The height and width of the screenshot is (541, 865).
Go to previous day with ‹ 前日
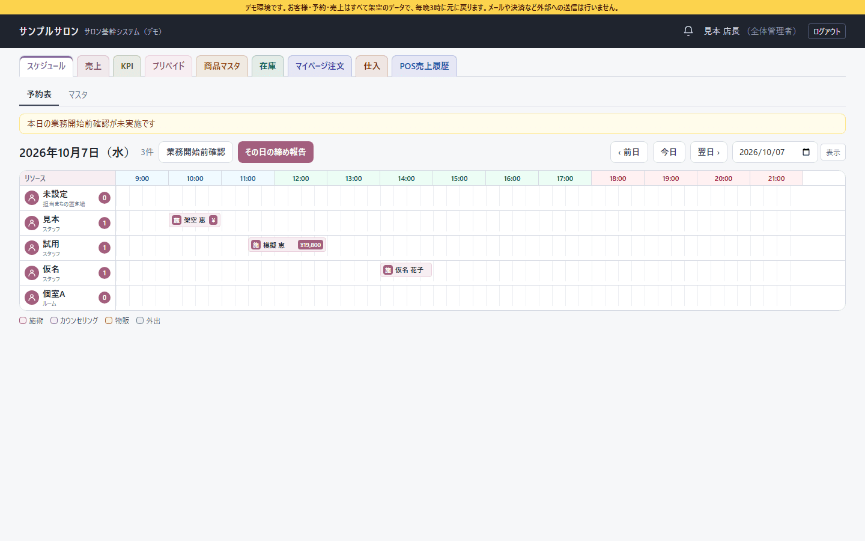pyautogui.click(x=629, y=152)
